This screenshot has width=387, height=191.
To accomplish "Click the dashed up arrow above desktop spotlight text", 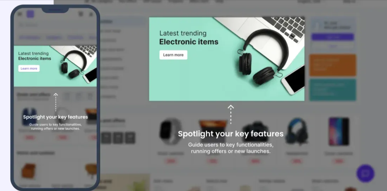I will [x=231, y=114].
